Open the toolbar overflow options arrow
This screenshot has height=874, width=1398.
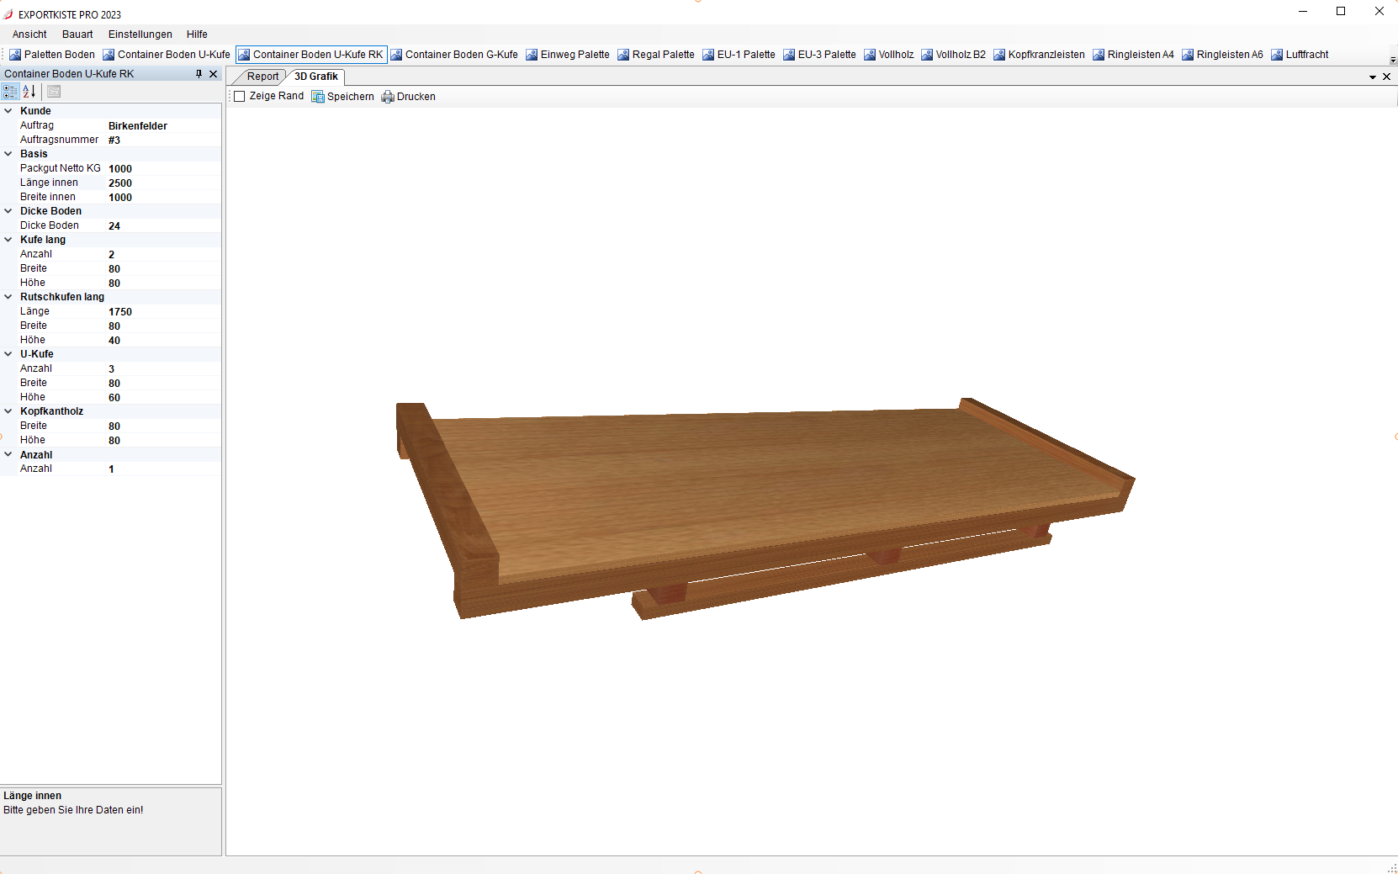1393,60
